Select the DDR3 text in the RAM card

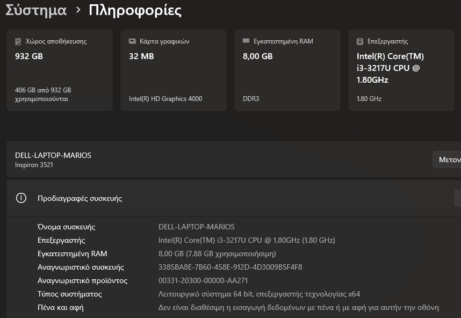coord(251,99)
